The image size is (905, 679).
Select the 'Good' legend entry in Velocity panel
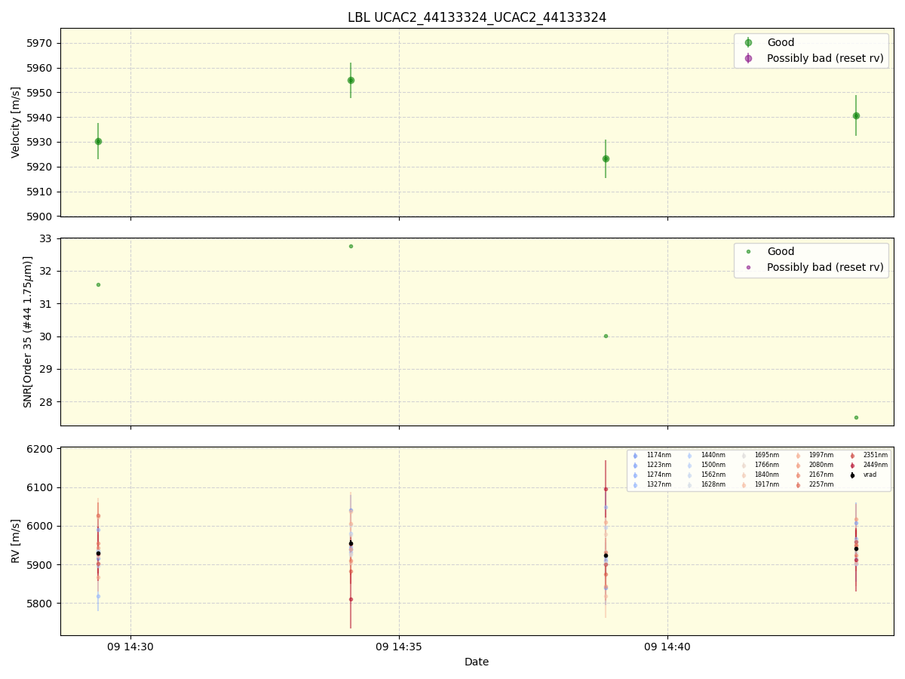coord(781,43)
